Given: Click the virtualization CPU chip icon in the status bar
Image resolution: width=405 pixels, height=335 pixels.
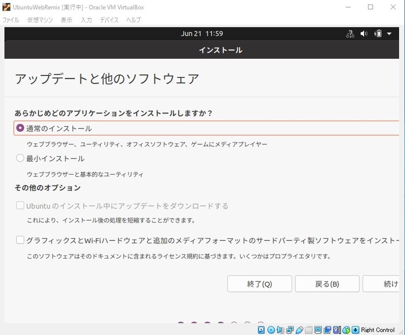Looking at the screenshot, I should pos(337,330).
